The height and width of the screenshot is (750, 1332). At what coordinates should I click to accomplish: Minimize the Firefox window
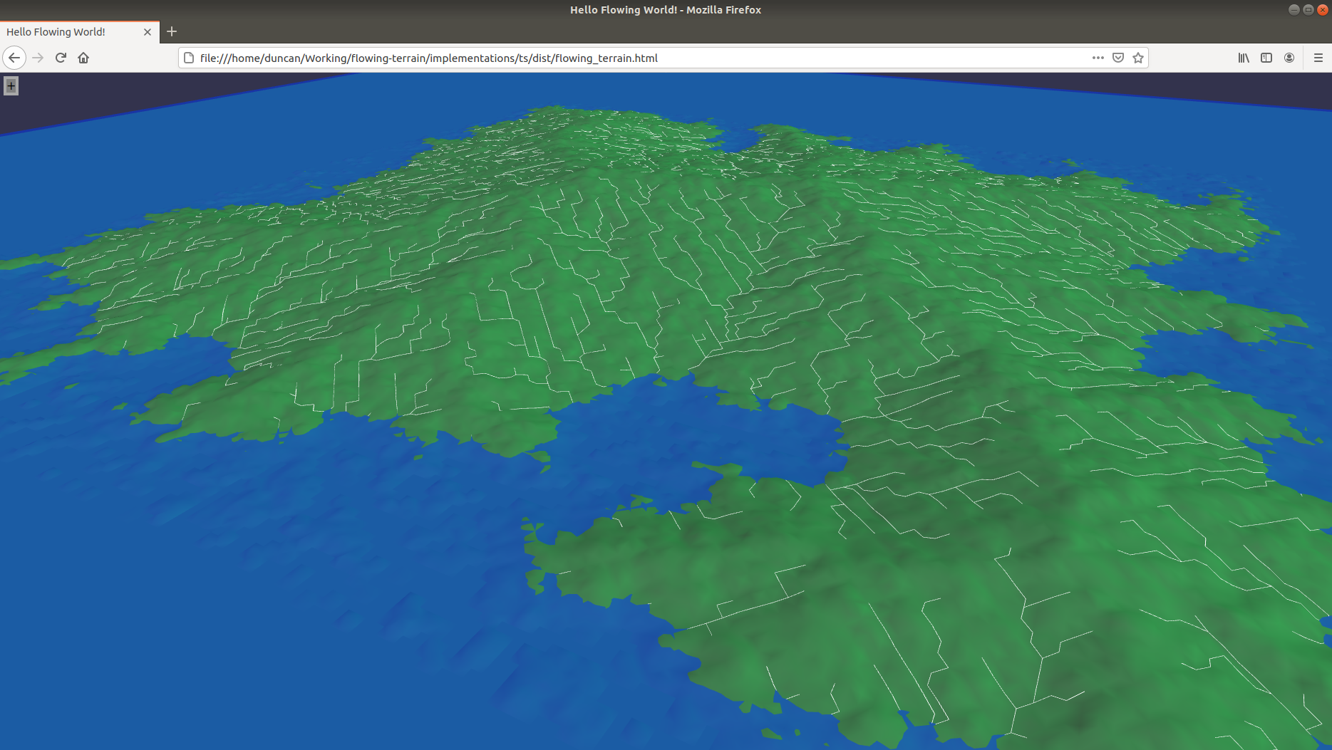(1294, 9)
